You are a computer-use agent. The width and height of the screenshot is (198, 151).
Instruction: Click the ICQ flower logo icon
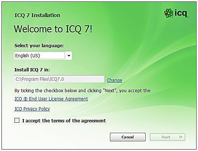169,13
